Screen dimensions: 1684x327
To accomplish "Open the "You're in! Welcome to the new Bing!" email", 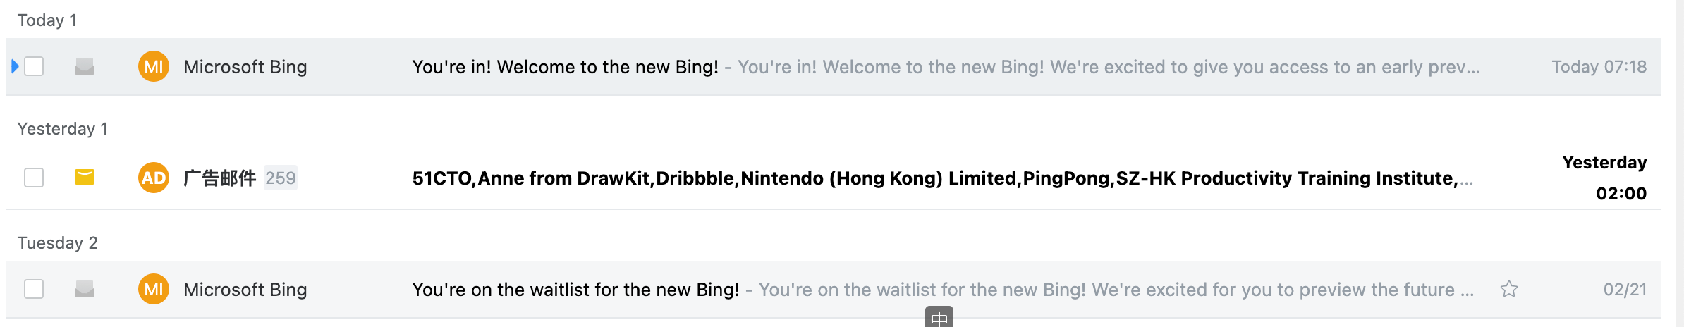I will click(566, 67).
